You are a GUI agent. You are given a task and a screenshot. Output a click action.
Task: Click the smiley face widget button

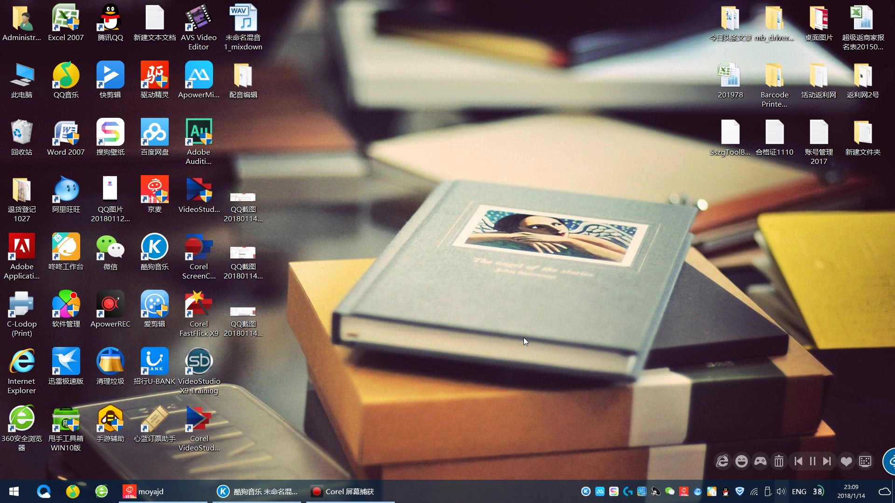tap(741, 461)
